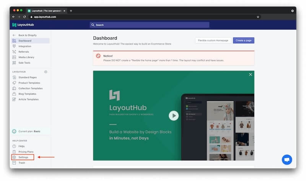Click the Collection Templates icon
This screenshot has width=306, height=181.
point(14,88)
